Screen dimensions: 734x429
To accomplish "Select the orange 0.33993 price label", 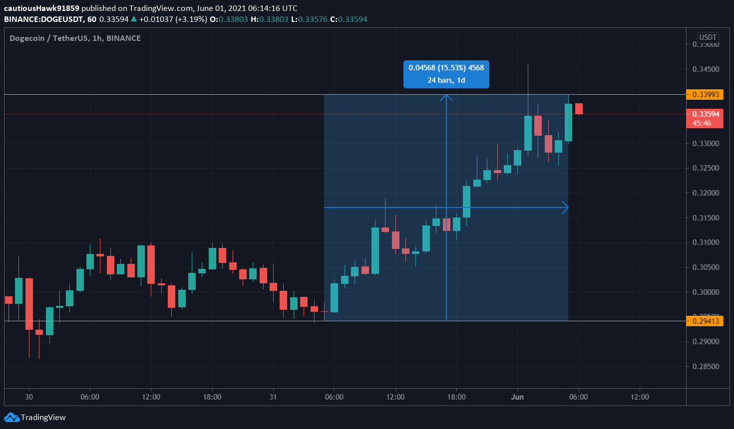I will point(705,94).
